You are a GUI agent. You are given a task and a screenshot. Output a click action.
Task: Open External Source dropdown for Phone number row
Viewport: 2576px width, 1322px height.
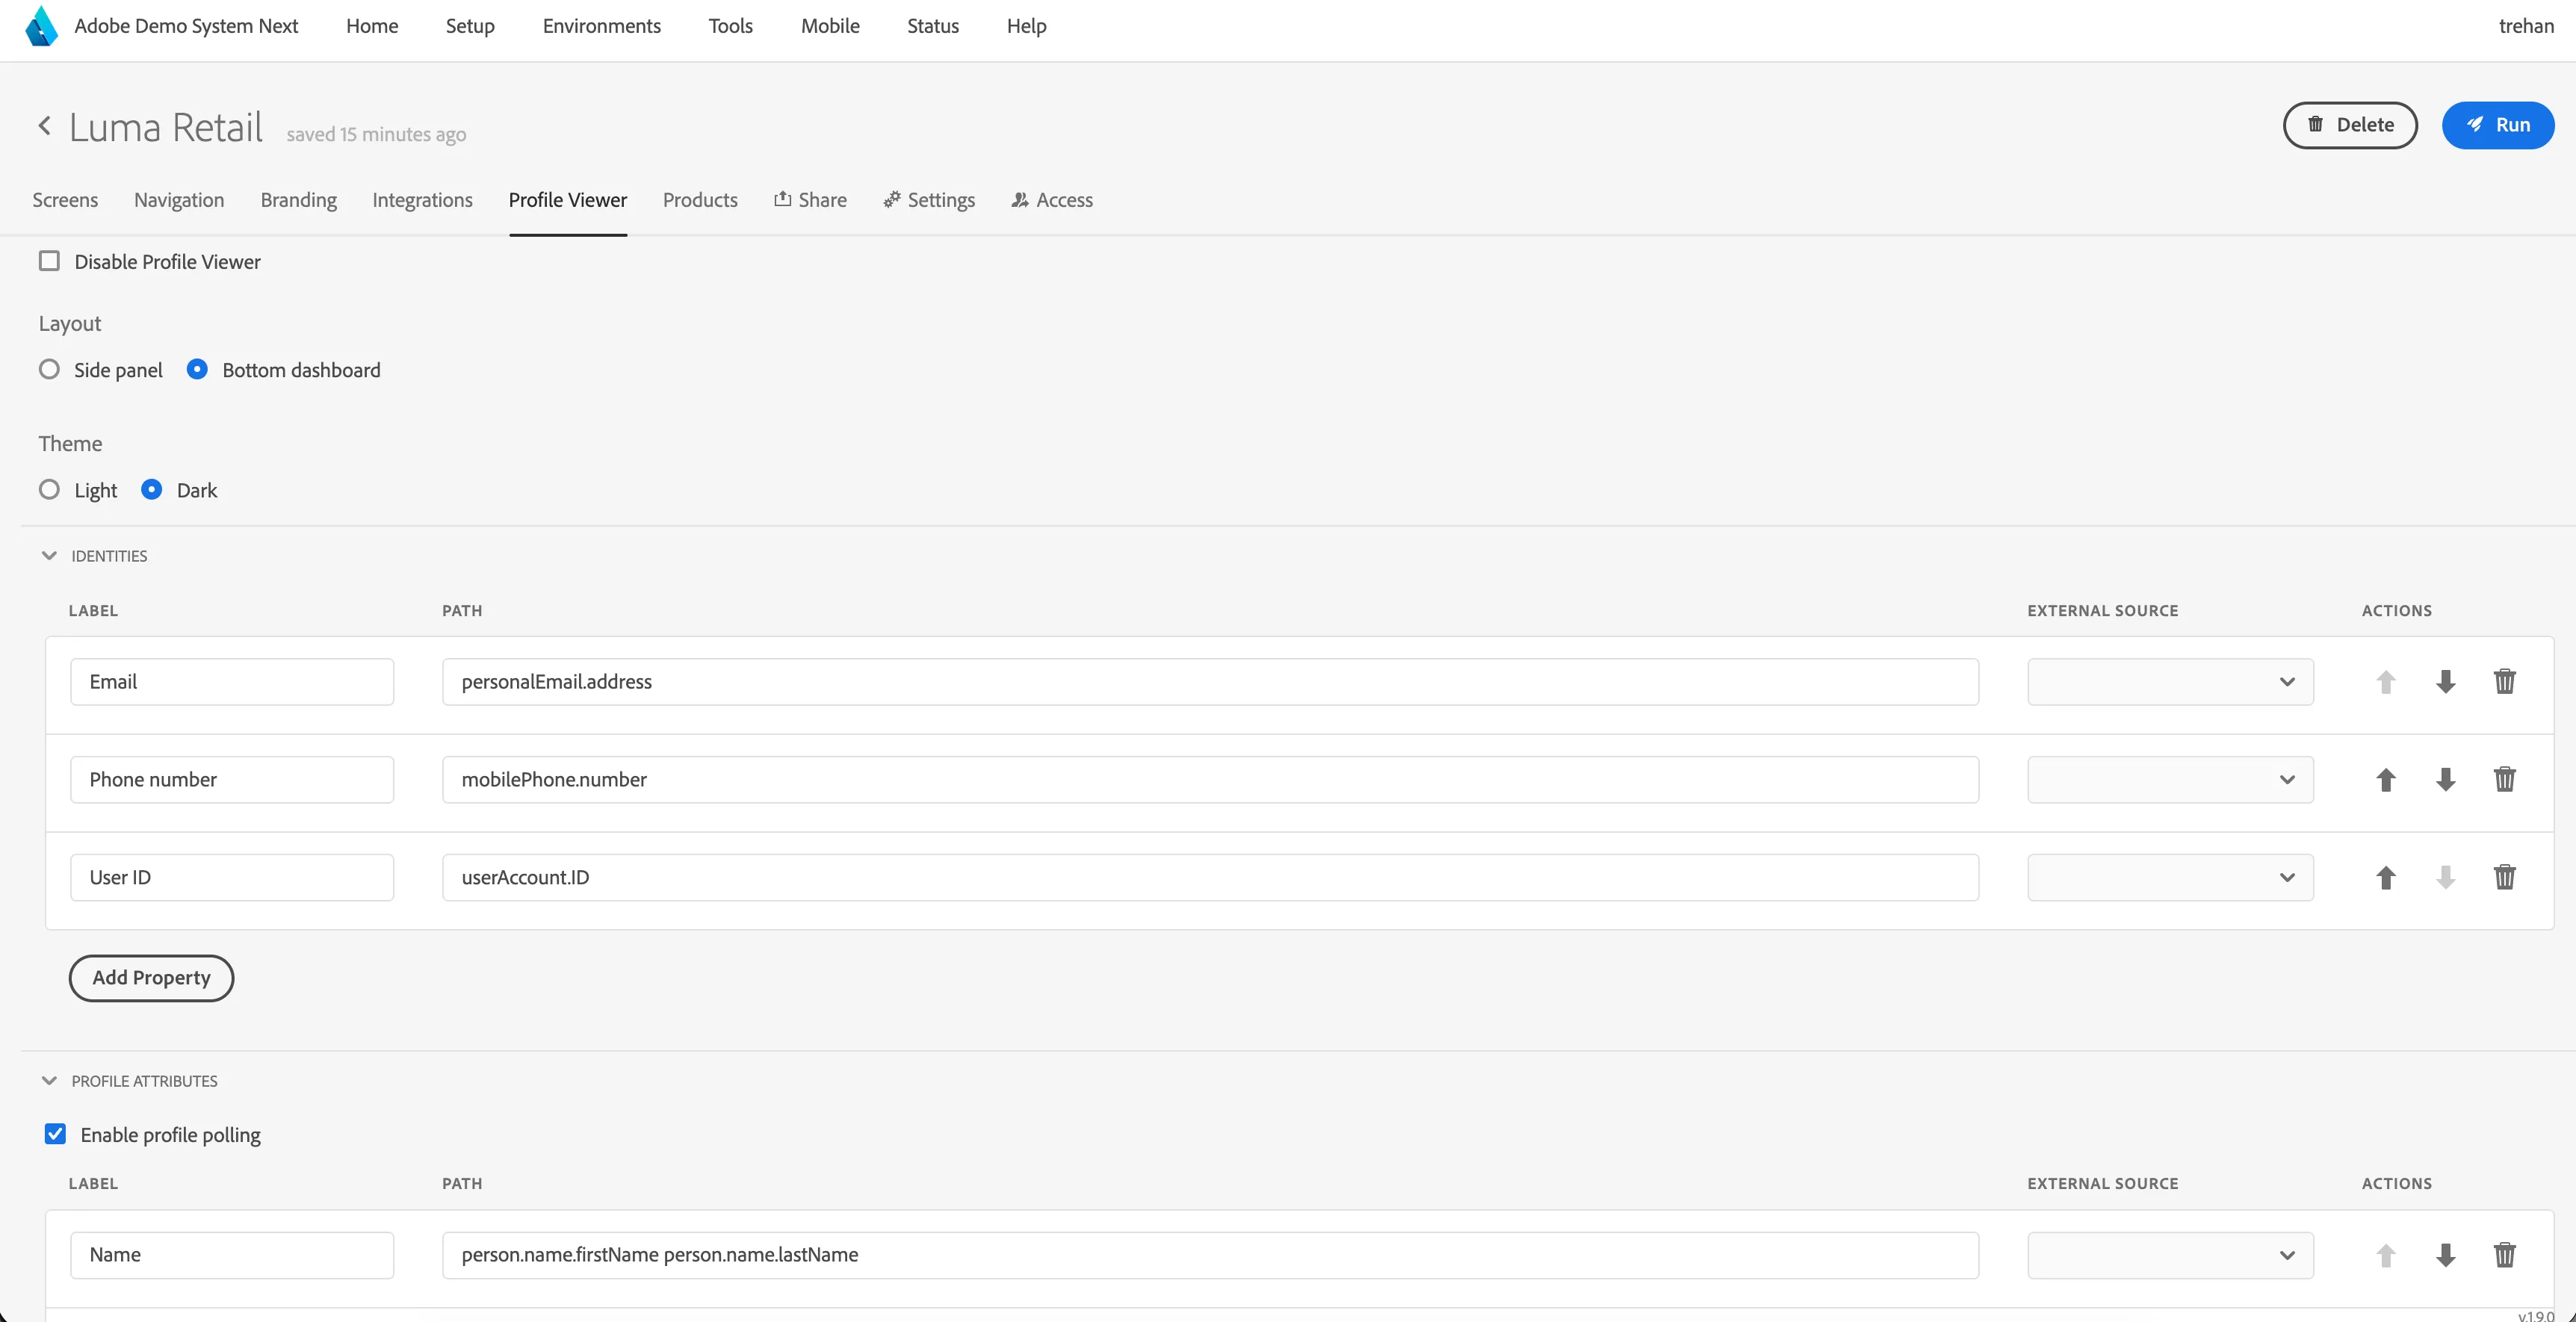[2170, 780]
